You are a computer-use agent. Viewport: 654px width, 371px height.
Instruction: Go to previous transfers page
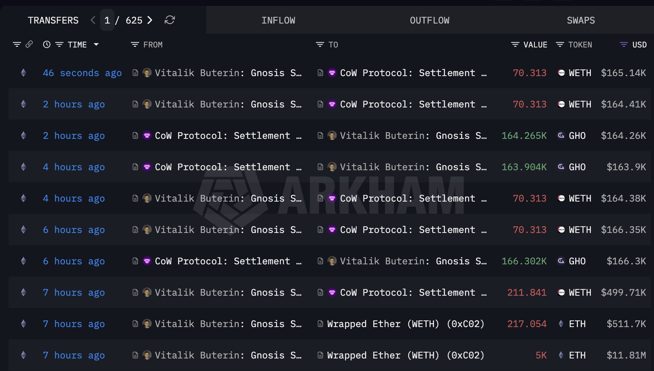click(93, 20)
